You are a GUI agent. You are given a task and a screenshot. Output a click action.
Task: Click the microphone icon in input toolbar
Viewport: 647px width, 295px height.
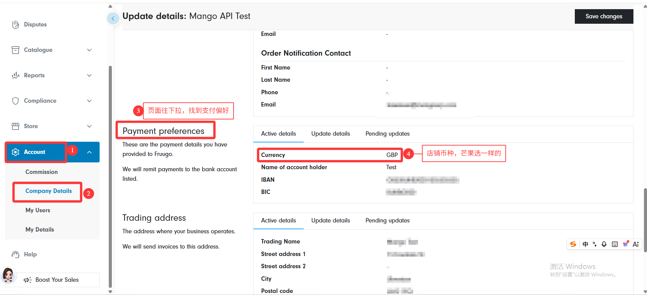(x=604, y=244)
